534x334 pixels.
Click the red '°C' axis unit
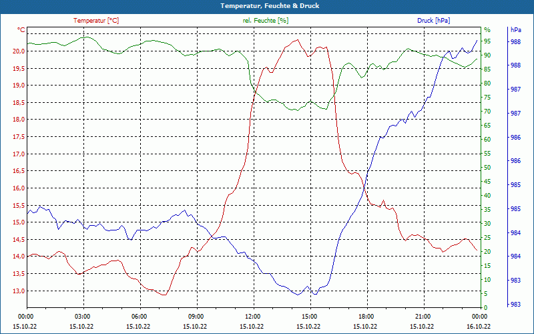21,30
